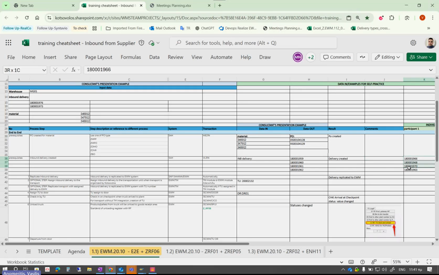
Task: Expand the Name Box dropdown
Action: tap(44, 70)
